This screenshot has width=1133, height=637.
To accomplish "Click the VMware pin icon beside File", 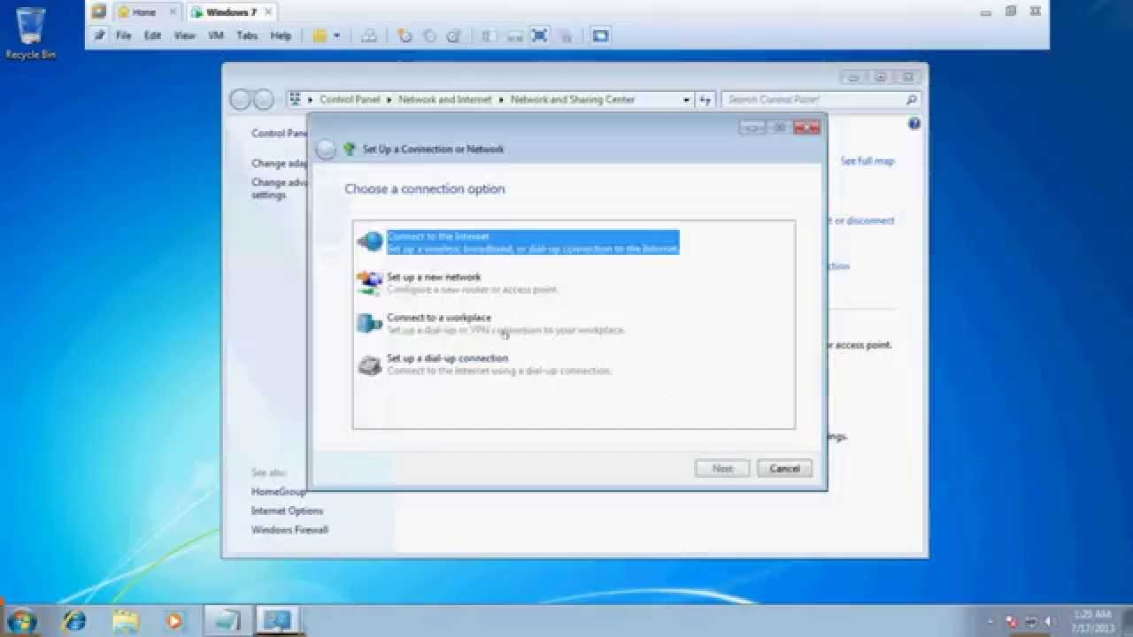I will click(100, 35).
